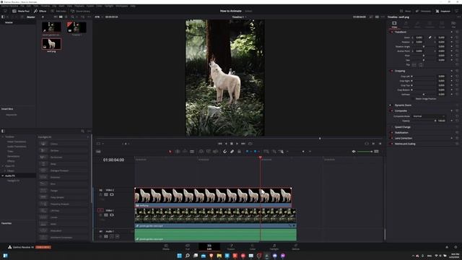Select the garden video media pool thumbnail

click(x=51, y=27)
